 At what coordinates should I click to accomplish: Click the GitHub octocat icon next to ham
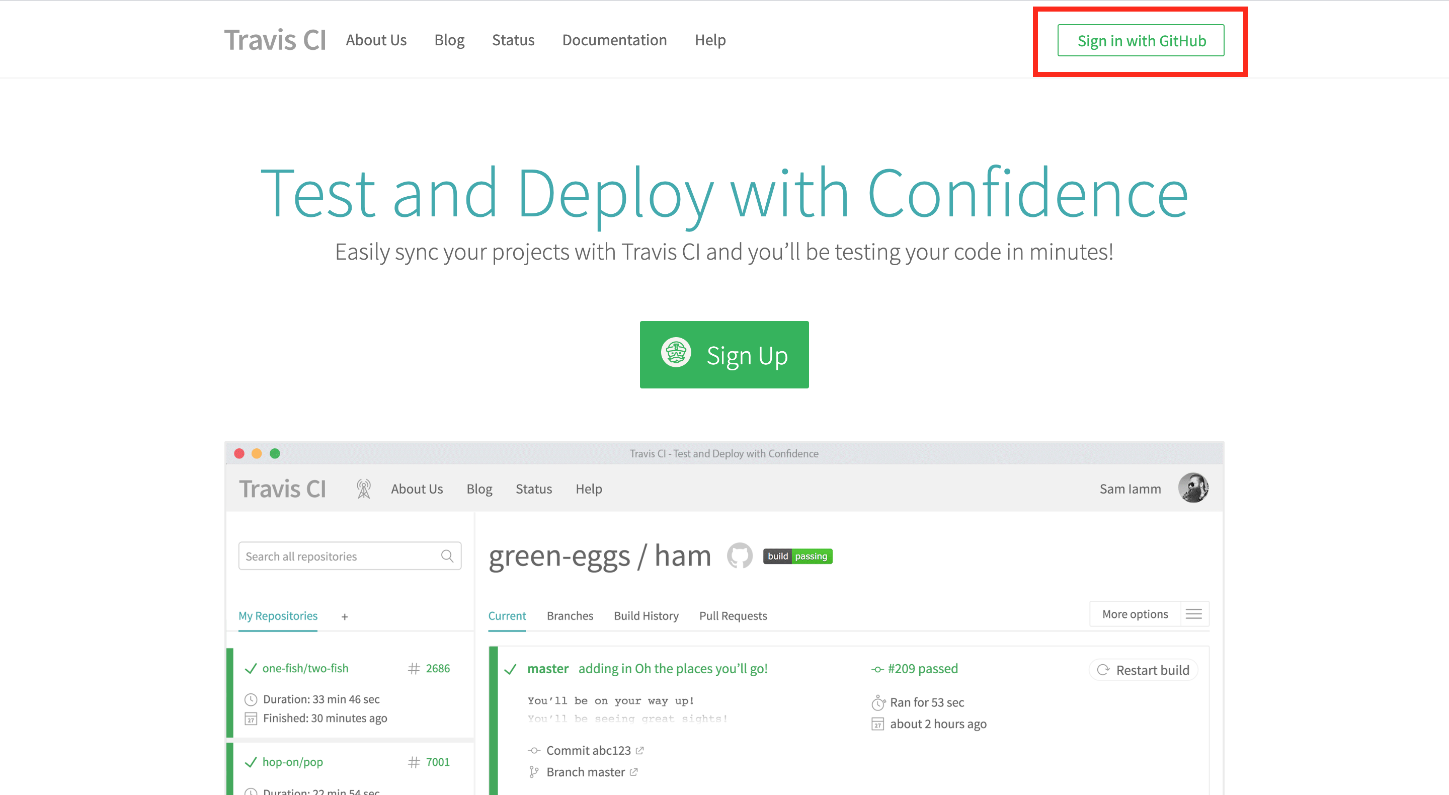tap(739, 556)
